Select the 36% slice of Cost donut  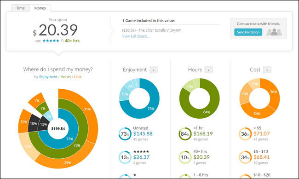(273, 92)
